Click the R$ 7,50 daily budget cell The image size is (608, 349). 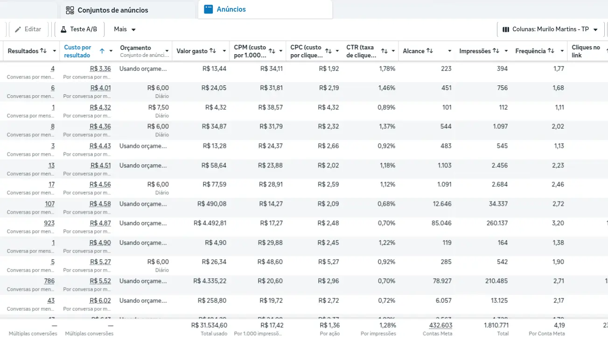tap(158, 107)
